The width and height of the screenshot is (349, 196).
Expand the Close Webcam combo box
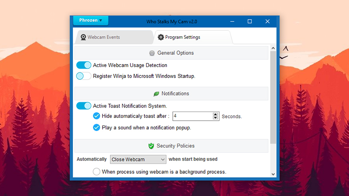coord(138,159)
